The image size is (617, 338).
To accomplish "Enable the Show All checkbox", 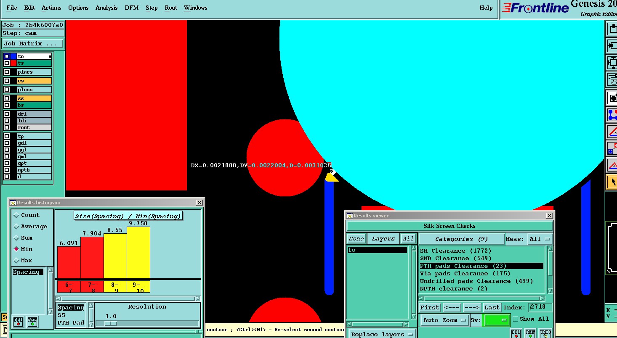I will pyautogui.click(x=516, y=319).
